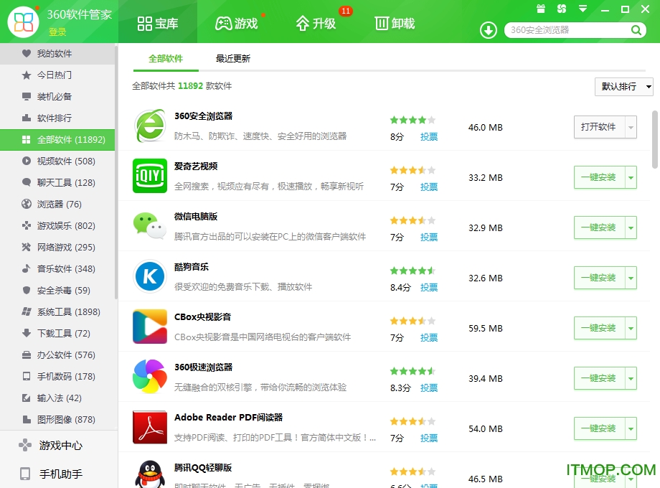The image size is (660, 488).
Task: Select 装机必备 in sidebar
Action: click(x=57, y=96)
